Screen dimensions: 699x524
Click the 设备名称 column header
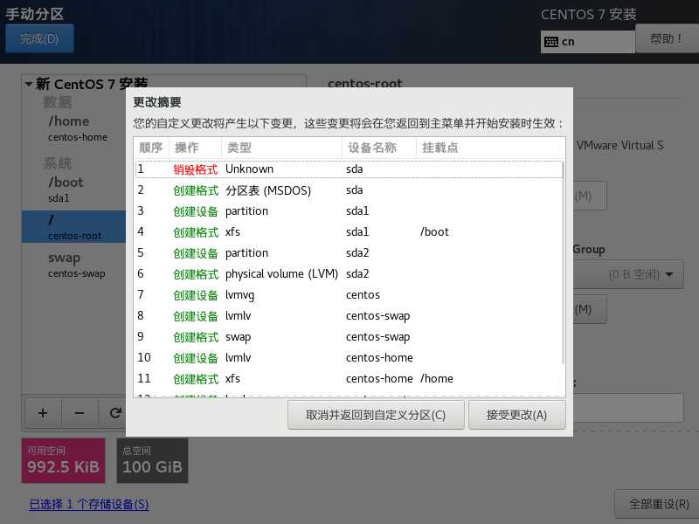(379, 148)
